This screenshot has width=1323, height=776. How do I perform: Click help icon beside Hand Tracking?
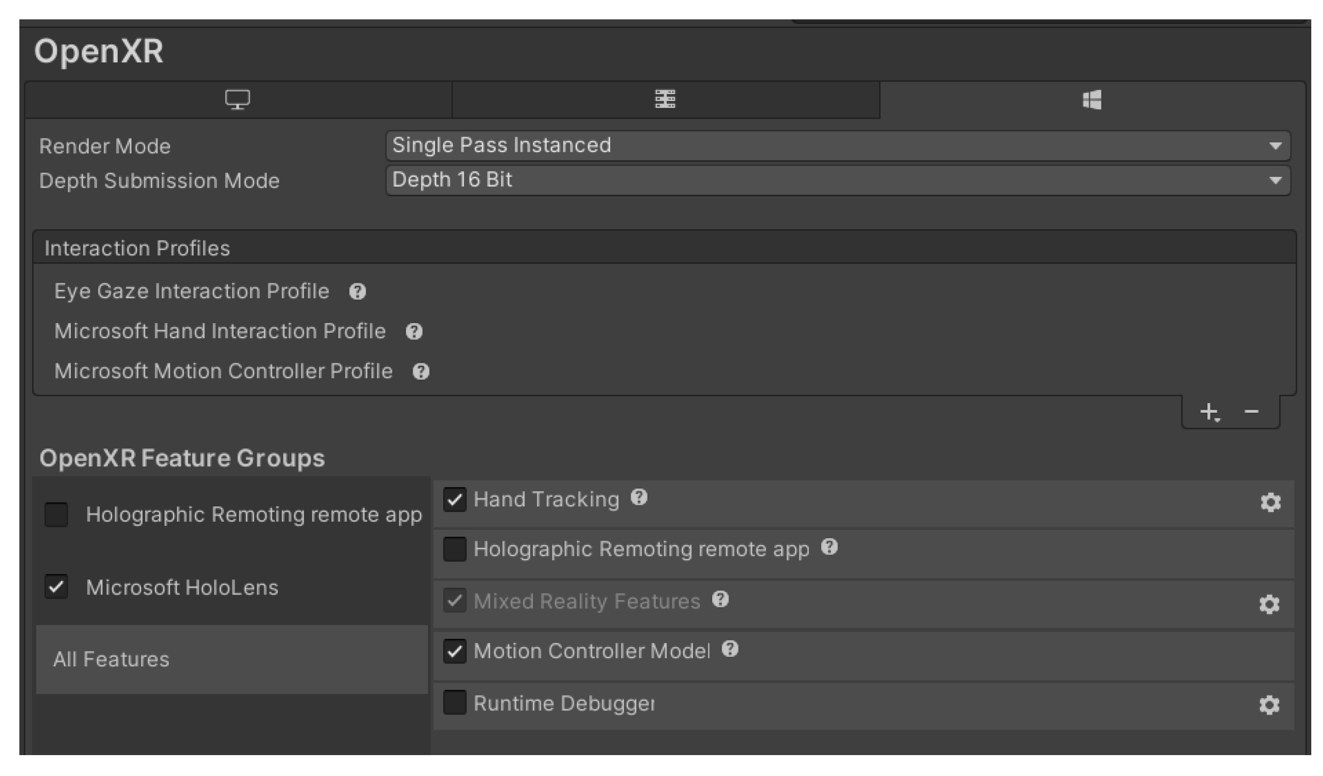tap(639, 497)
